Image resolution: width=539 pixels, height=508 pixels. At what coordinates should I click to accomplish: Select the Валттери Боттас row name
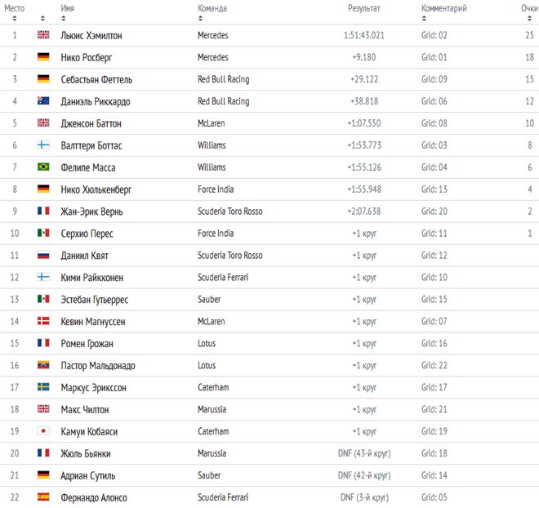tap(91, 145)
